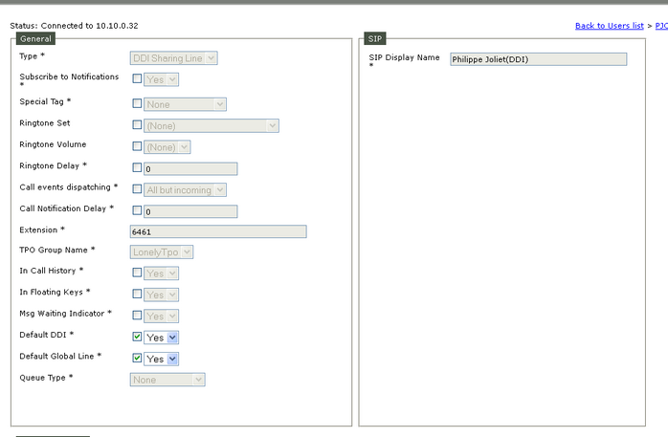Viewport: 668px width, 437px height.
Task: Tick the Special Tag checkbox
Action: pyautogui.click(x=137, y=103)
